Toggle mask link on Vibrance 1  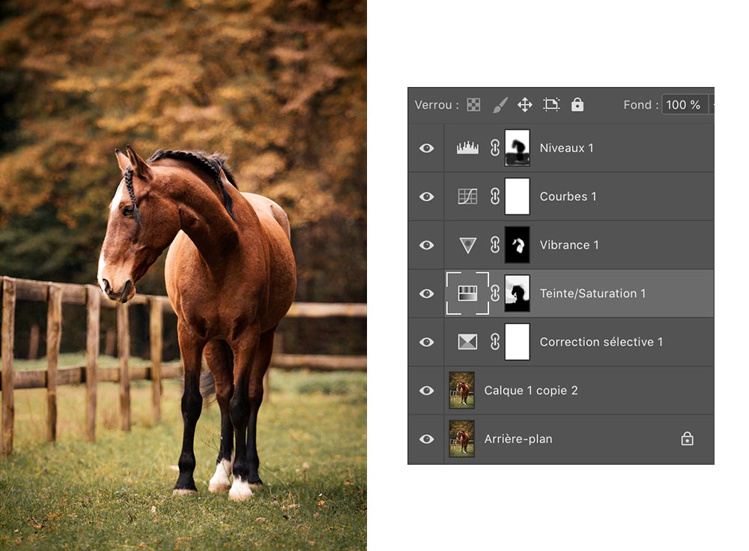pyautogui.click(x=495, y=245)
